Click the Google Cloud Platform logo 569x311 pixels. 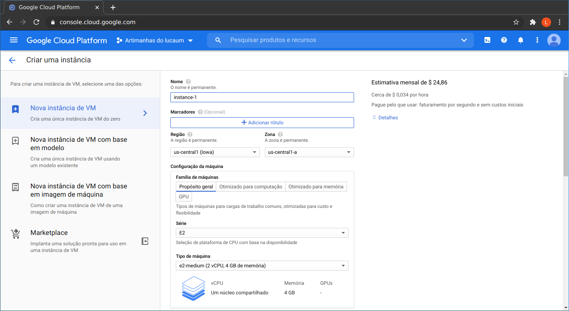click(x=67, y=40)
